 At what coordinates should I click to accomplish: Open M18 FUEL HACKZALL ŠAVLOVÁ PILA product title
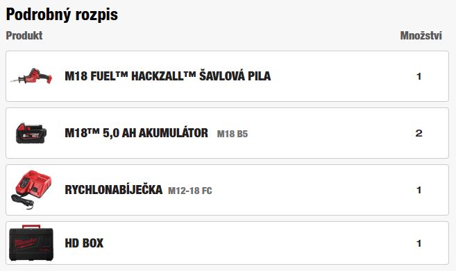167,76
